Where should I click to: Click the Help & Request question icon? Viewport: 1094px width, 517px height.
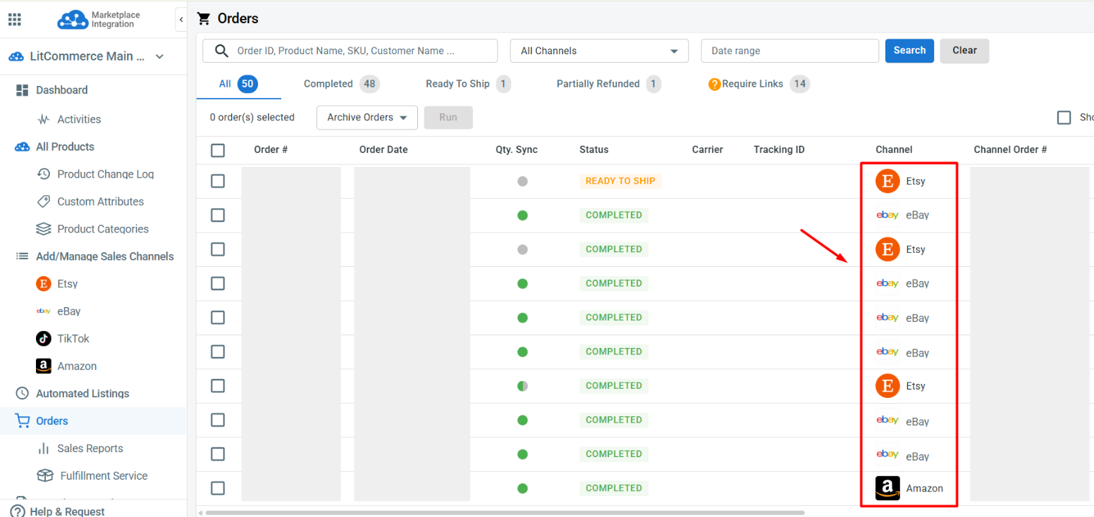17,511
